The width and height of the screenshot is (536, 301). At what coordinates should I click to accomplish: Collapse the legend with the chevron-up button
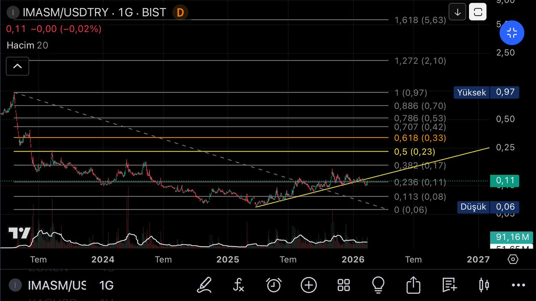[x=17, y=66]
